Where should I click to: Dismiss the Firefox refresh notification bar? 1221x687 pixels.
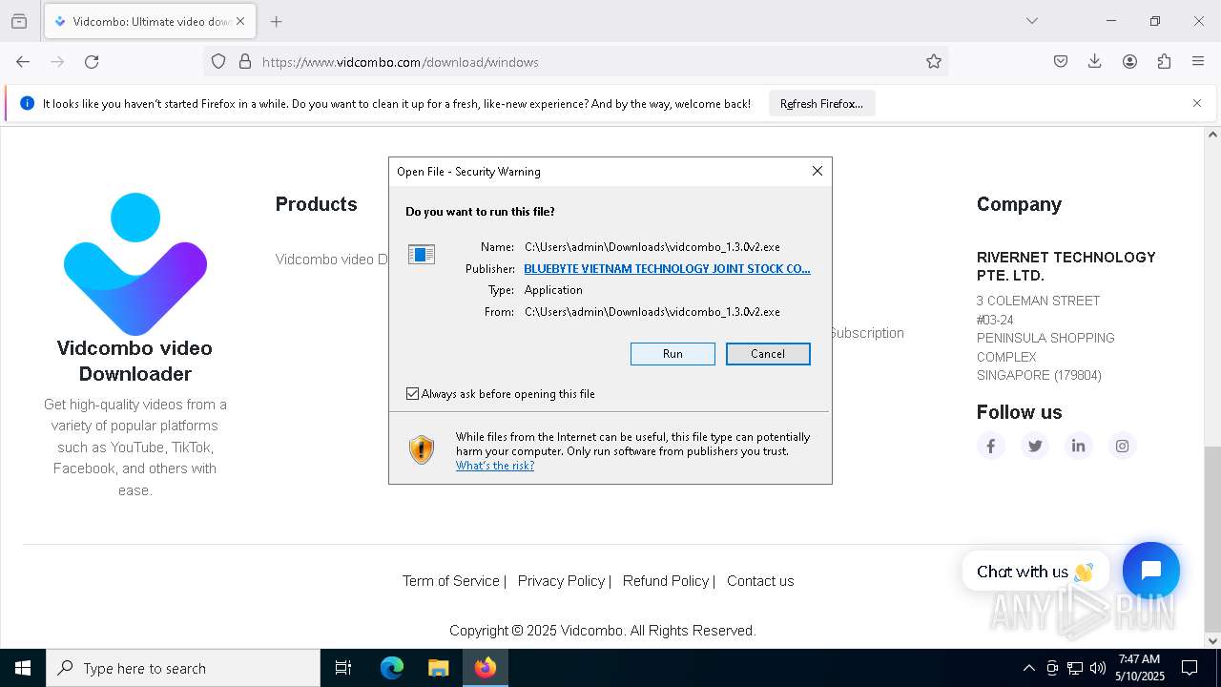tap(1197, 104)
